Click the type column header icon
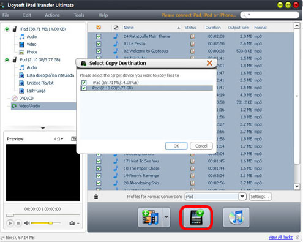The width and height of the screenshot is (303, 242). 116,28
